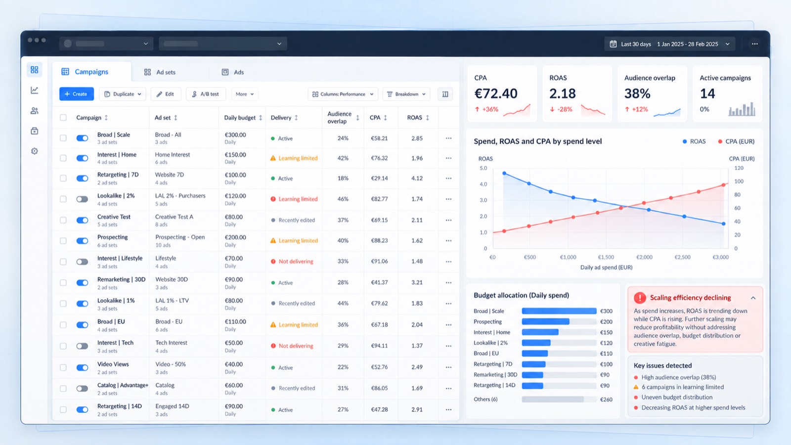
Task: Click the A/B test button
Action: pyautogui.click(x=206, y=94)
